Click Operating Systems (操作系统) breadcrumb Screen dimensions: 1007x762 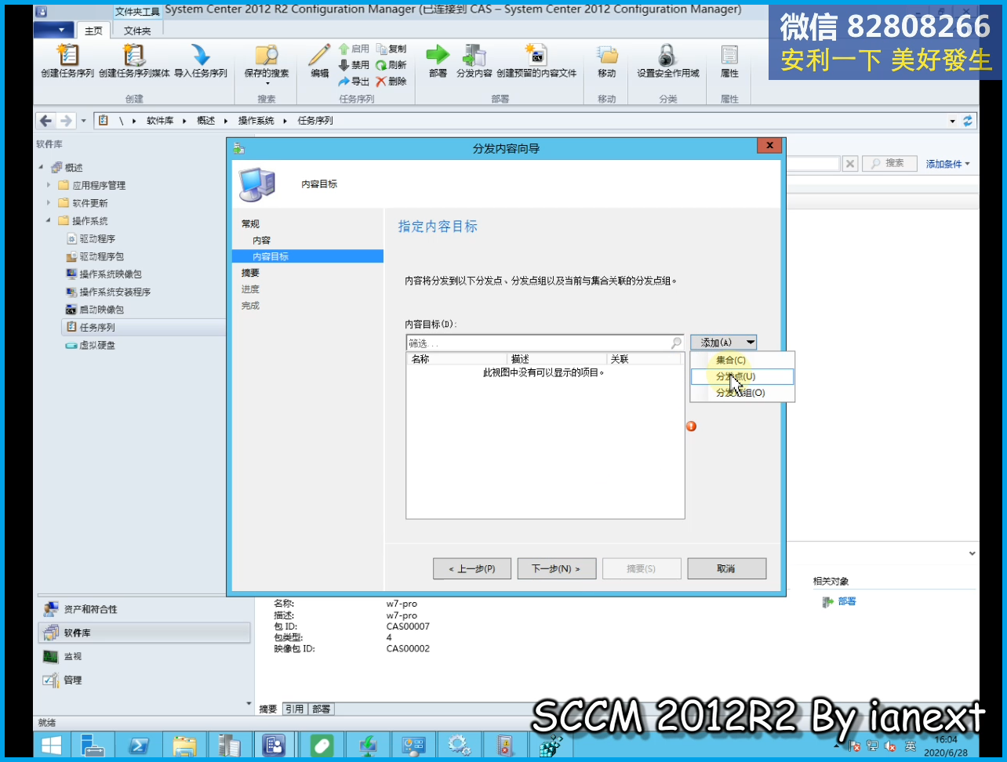click(x=256, y=121)
